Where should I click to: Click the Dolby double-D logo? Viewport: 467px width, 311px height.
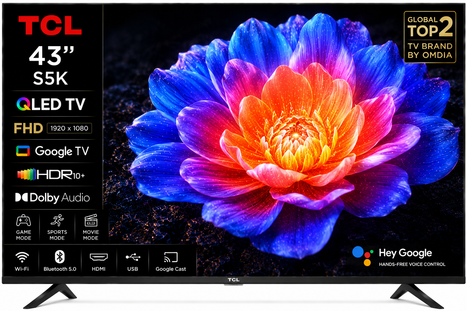[21, 197]
